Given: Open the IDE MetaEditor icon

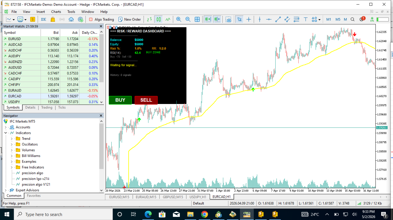Looking at the screenshot, I should click(x=43, y=19).
